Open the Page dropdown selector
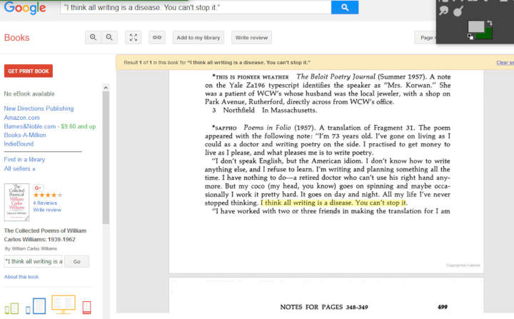 (x=427, y=37)
